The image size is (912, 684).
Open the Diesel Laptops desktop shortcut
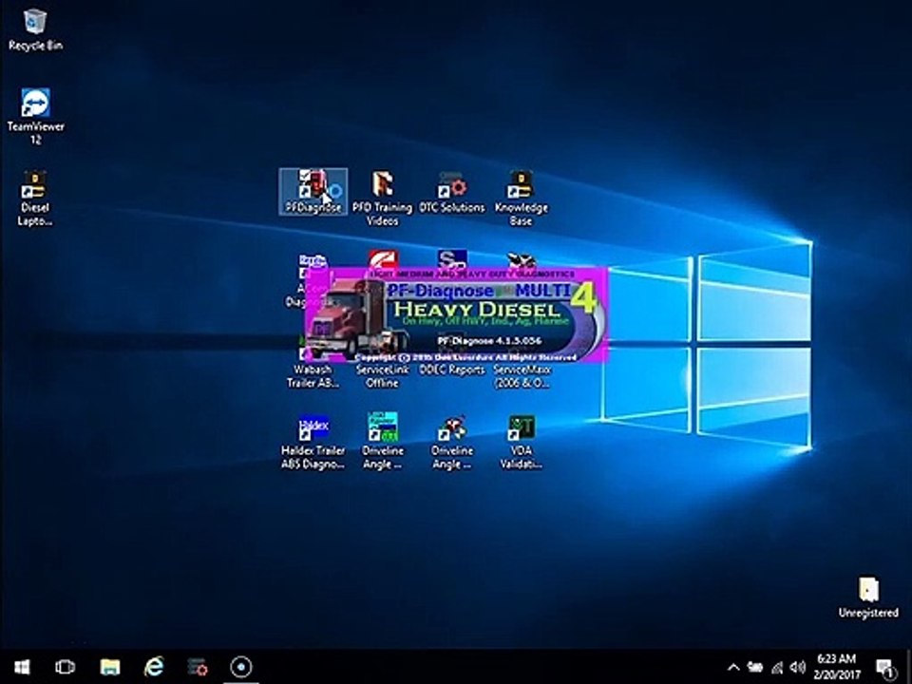coord(35,198)
